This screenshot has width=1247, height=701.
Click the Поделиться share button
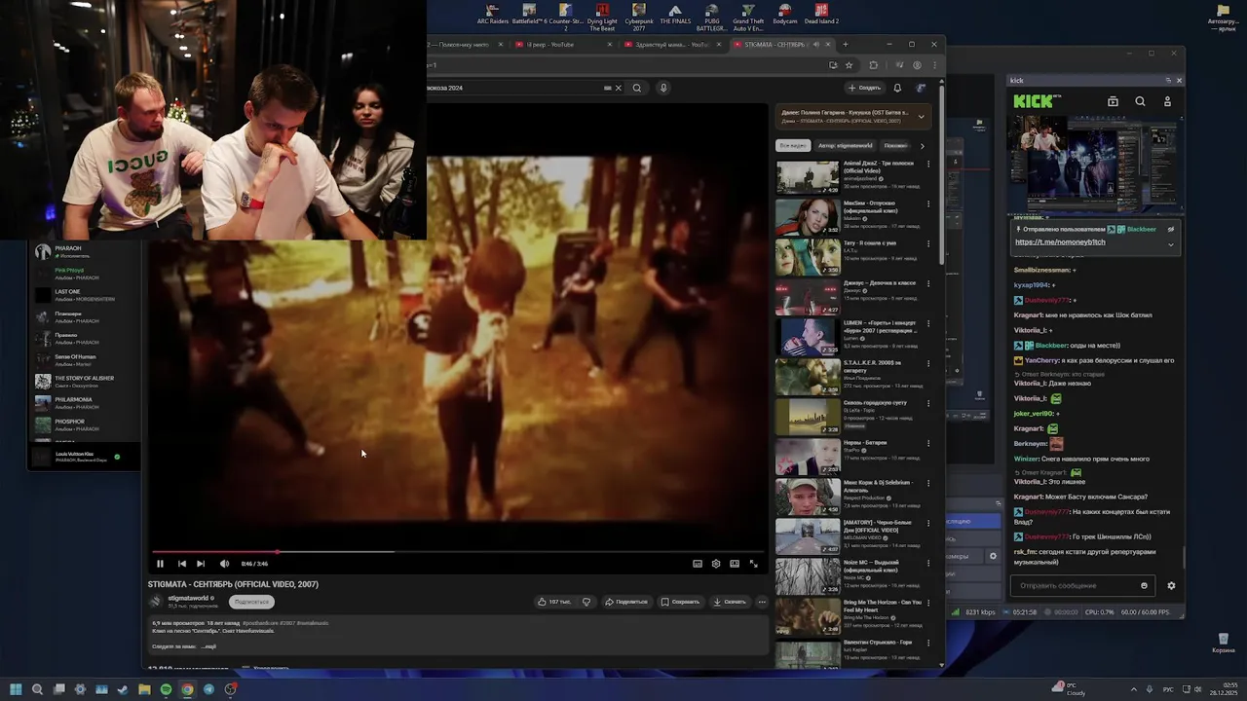tap(625, 602)
